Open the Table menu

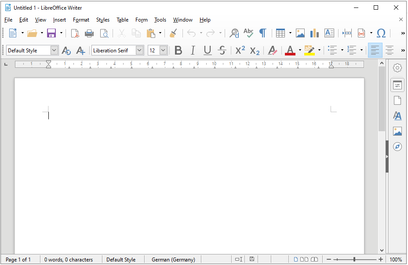[122, 20]
